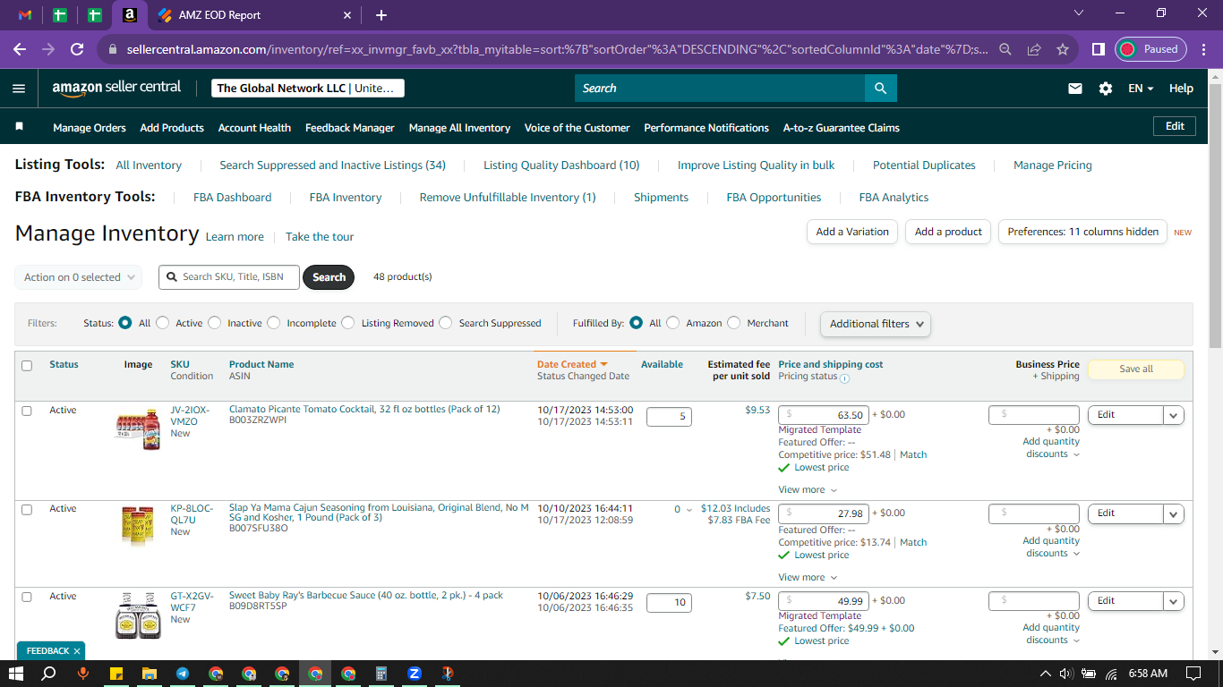Screen dimensions: 1223x687
Task: Click the black Search button for SKU search
Action: tap(329, 277)
